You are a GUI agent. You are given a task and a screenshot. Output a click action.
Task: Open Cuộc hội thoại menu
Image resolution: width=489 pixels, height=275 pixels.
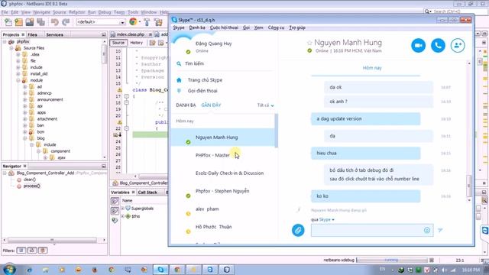[x=224, y=27]
